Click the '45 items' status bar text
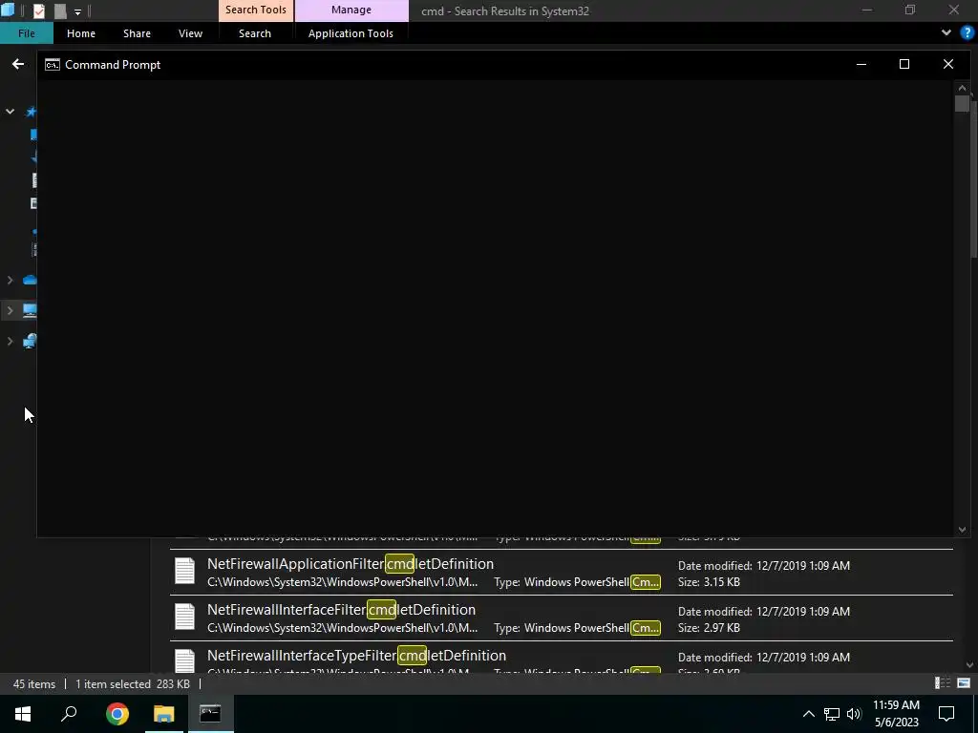The width and height of the screenshot is (978, 733). [34, 684]
